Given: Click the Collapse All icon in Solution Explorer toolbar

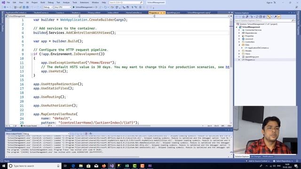Looking at the screenshot, I should 261,17.
